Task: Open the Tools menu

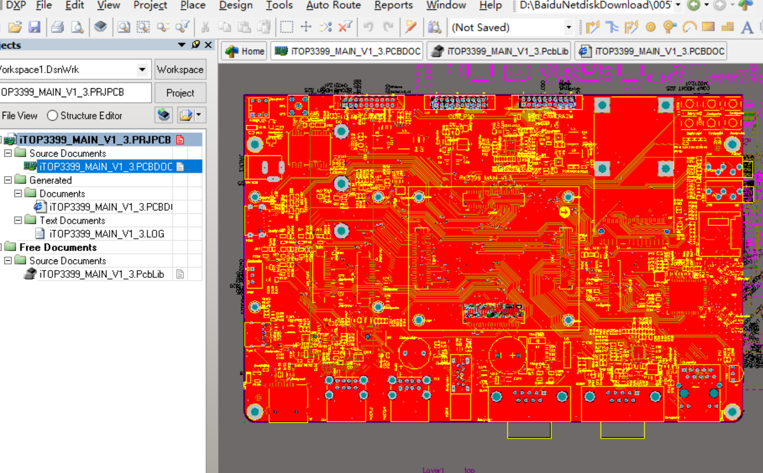Action: coord(279,6)
